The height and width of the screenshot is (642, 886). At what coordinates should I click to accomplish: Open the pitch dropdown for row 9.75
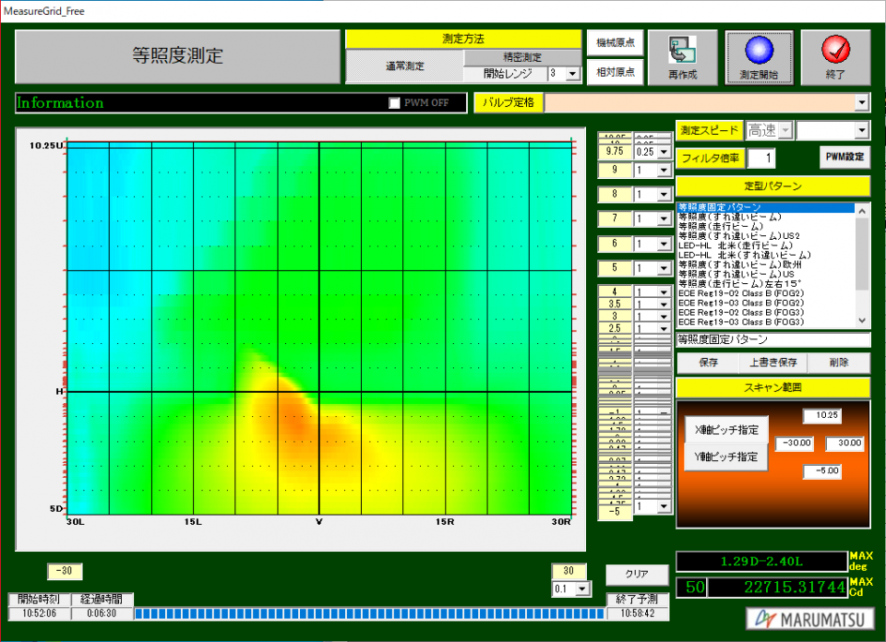click(664, 152)
